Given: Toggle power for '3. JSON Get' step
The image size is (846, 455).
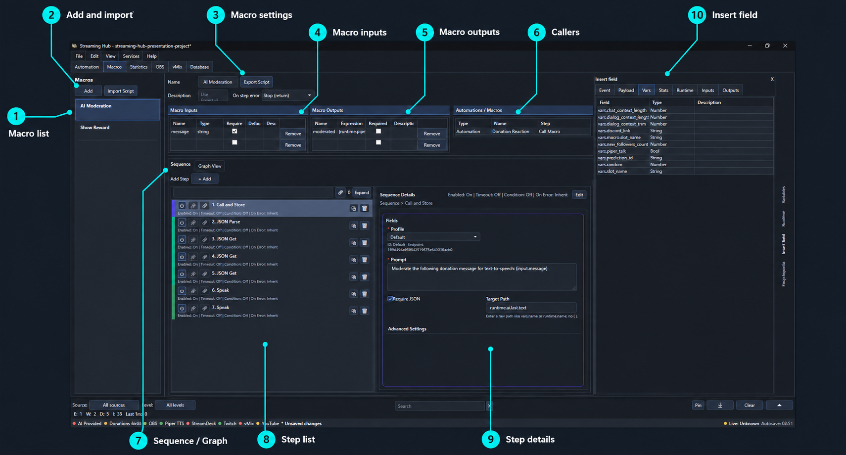Looking at the screenshot, I should pyautogui.click(x=182, y=240).
